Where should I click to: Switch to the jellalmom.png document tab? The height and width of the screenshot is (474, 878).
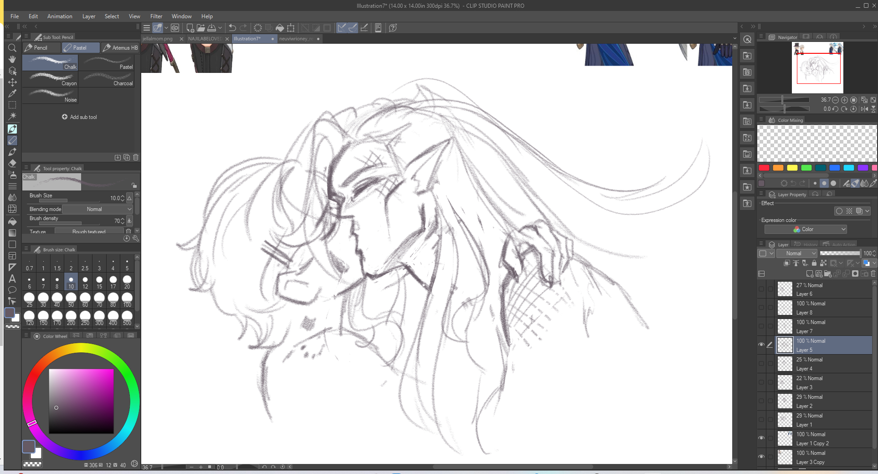pos(158,39)
